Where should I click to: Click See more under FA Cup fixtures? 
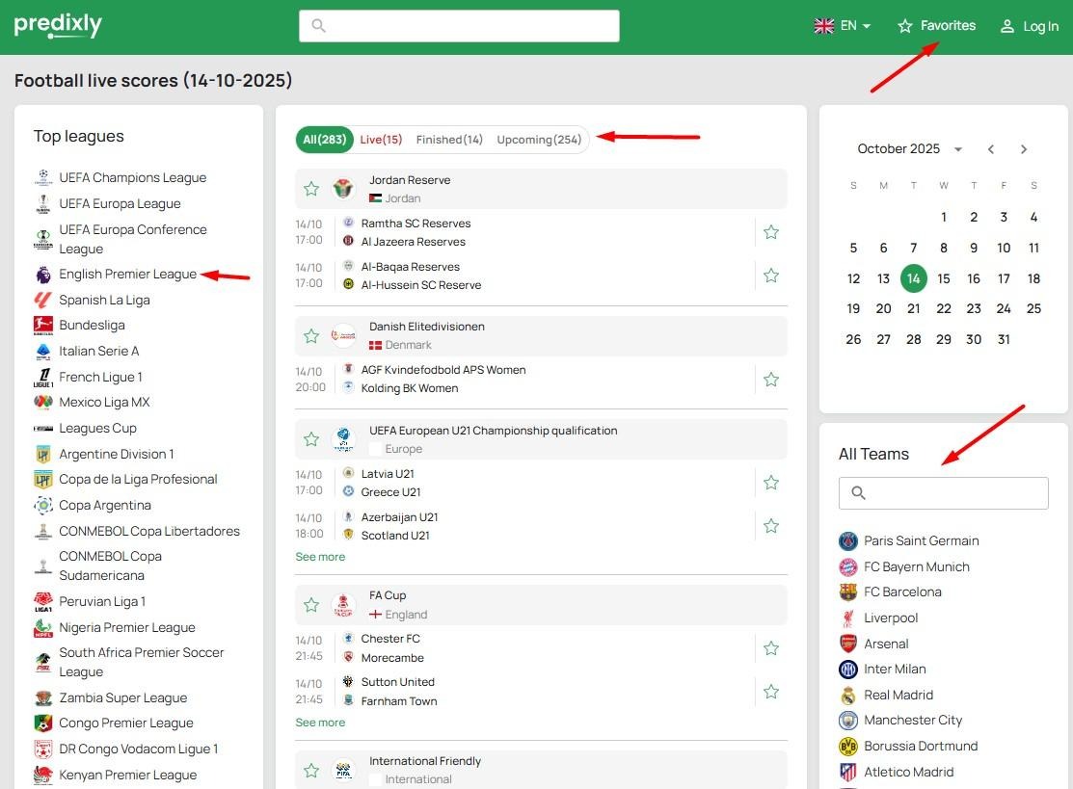[x=320, y=722]
